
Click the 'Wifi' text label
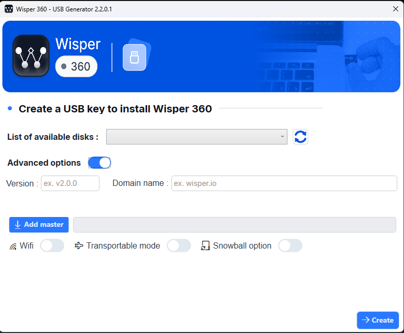(x=26, y=245)
